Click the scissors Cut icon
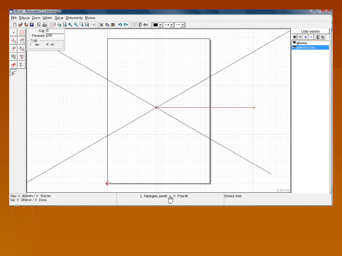The image size is (342, 256). 101,25
